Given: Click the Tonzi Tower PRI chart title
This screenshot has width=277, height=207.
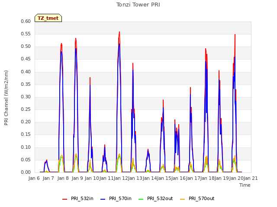Looking at the screenshot, I should (x=138, y=5).
